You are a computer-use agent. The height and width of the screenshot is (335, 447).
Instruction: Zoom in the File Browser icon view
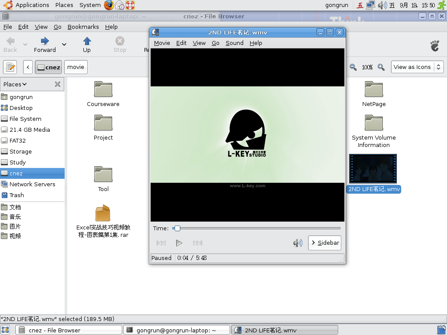tap(381, 67)
